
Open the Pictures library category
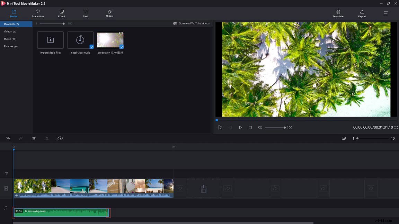10,46
